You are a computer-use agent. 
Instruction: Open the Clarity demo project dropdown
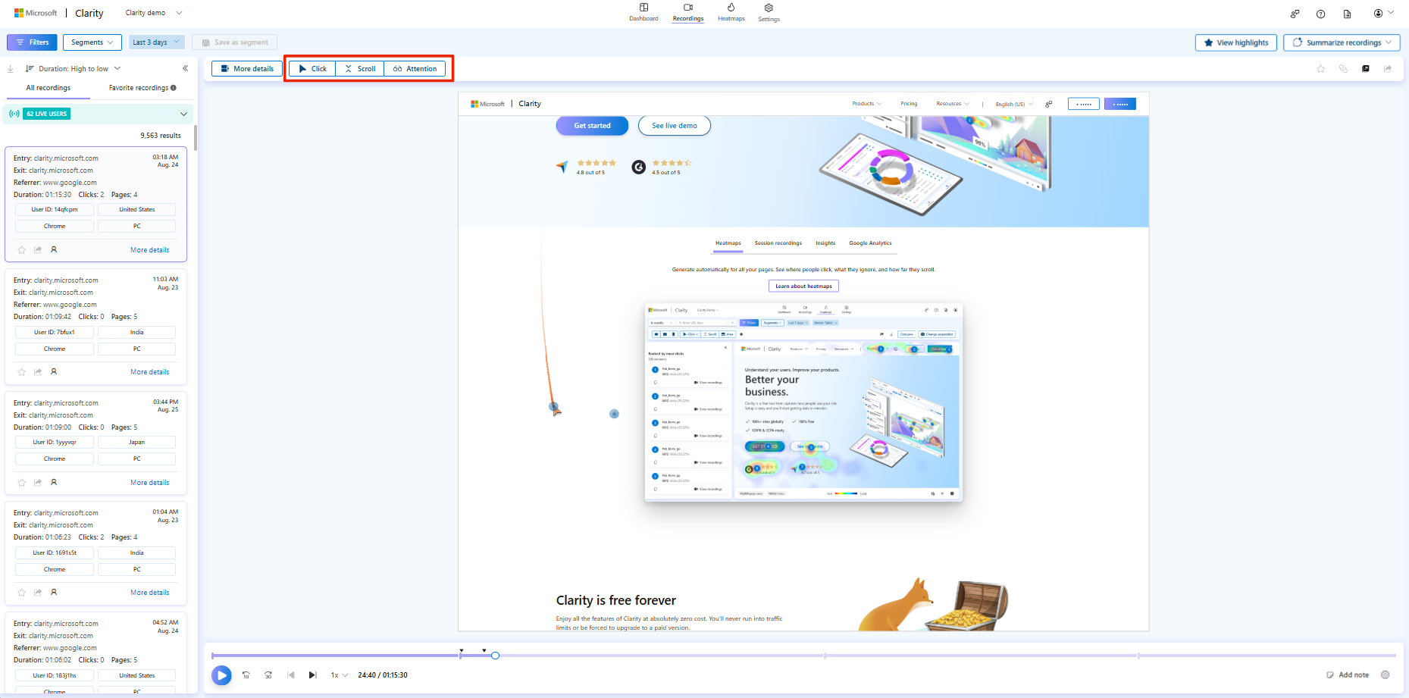(x=154, y=13)
